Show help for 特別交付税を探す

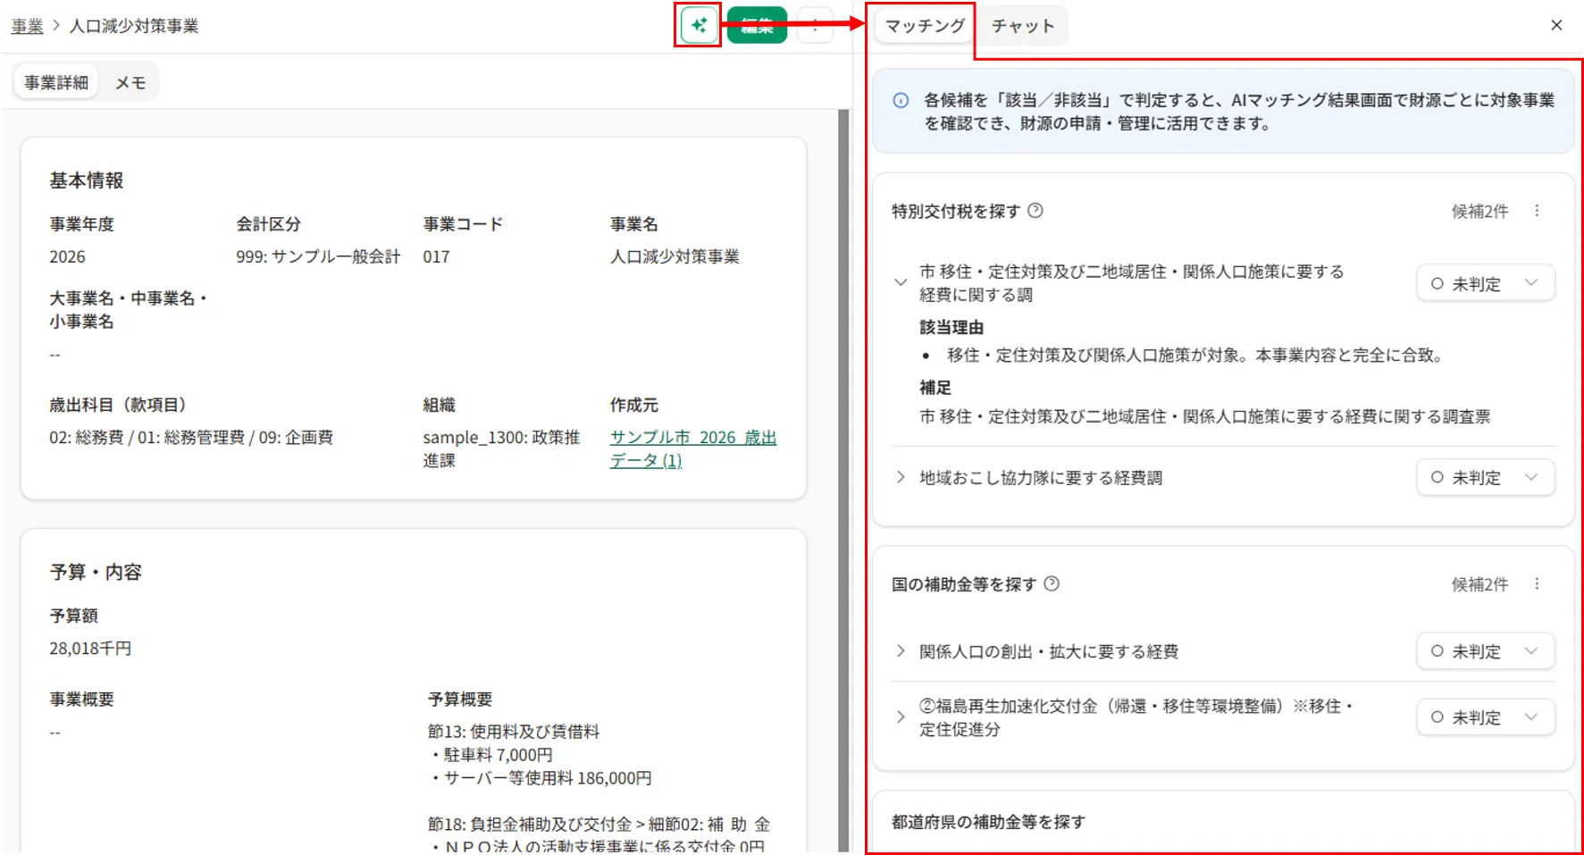1035,211
